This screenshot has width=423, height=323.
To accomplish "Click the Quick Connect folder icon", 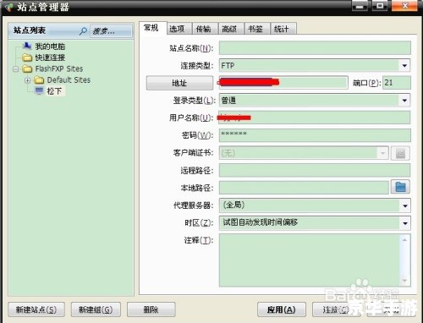I will (27, 57).
